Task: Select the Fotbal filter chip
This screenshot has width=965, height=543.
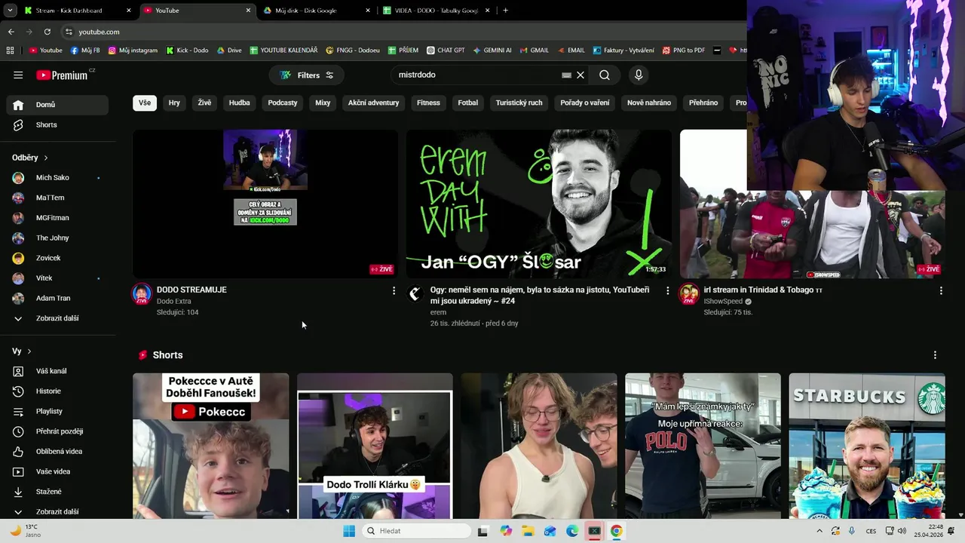Action: tap(468, 103)
